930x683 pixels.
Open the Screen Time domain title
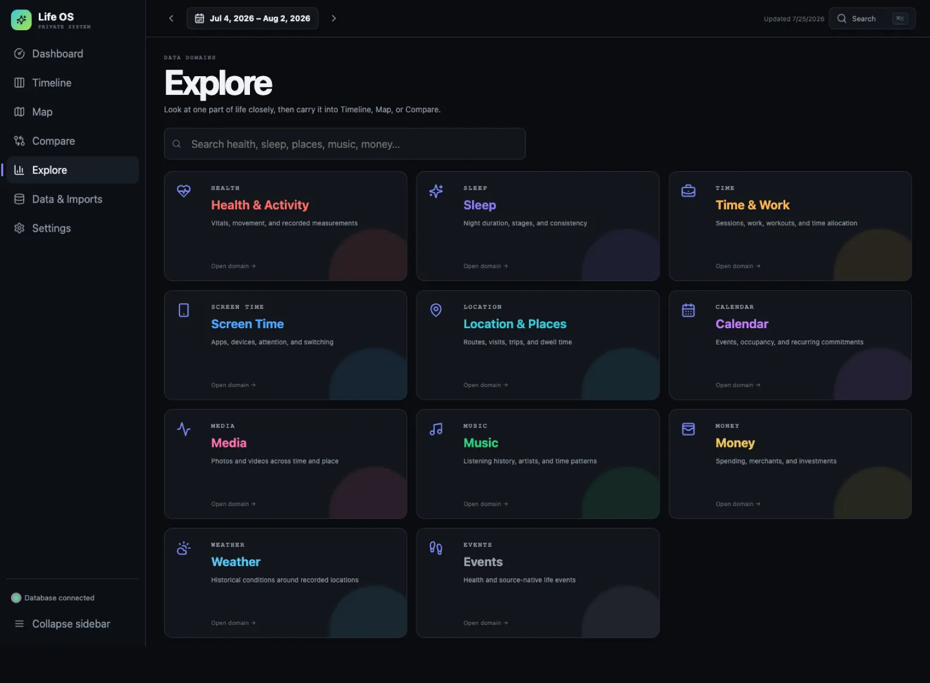click(248, 324)
